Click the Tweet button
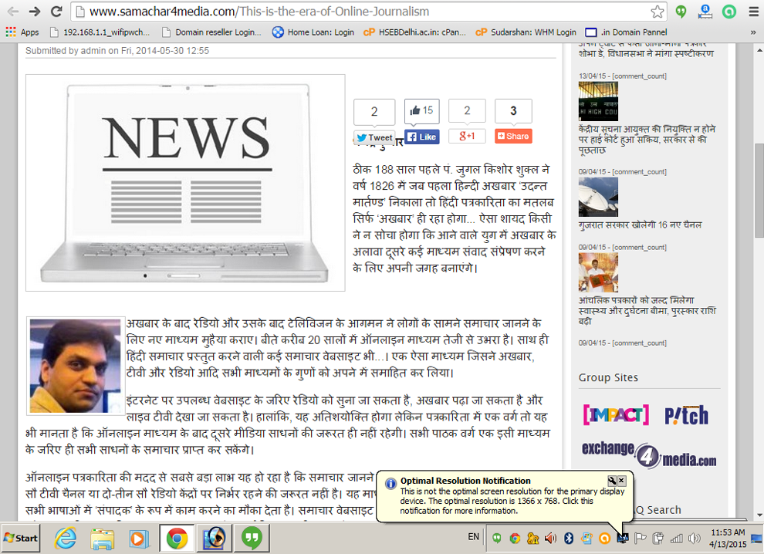 click(x=374, y=137)
